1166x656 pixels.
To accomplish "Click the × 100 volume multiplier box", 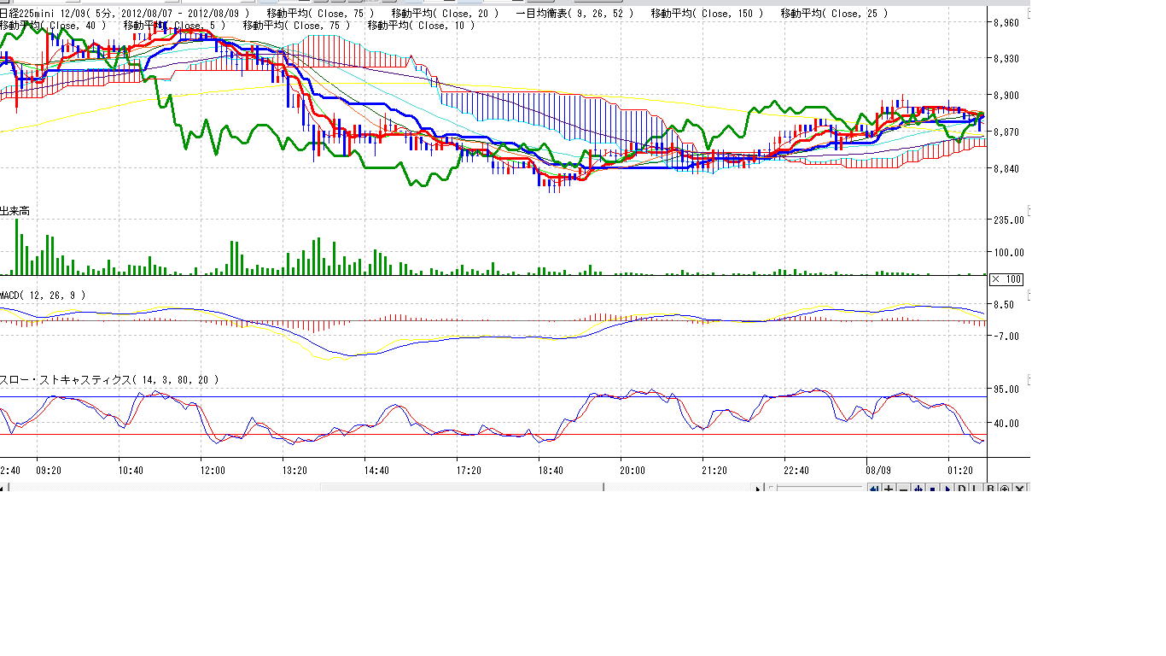I will (1006, 279).
